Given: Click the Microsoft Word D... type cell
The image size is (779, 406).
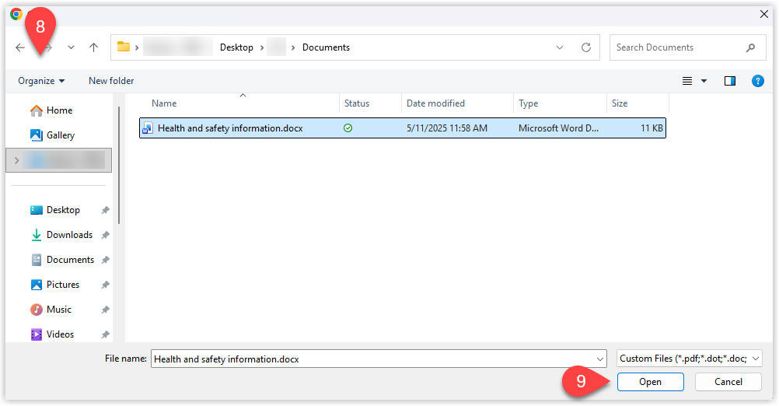Looking at the screenshot, I should click(558, 128).
